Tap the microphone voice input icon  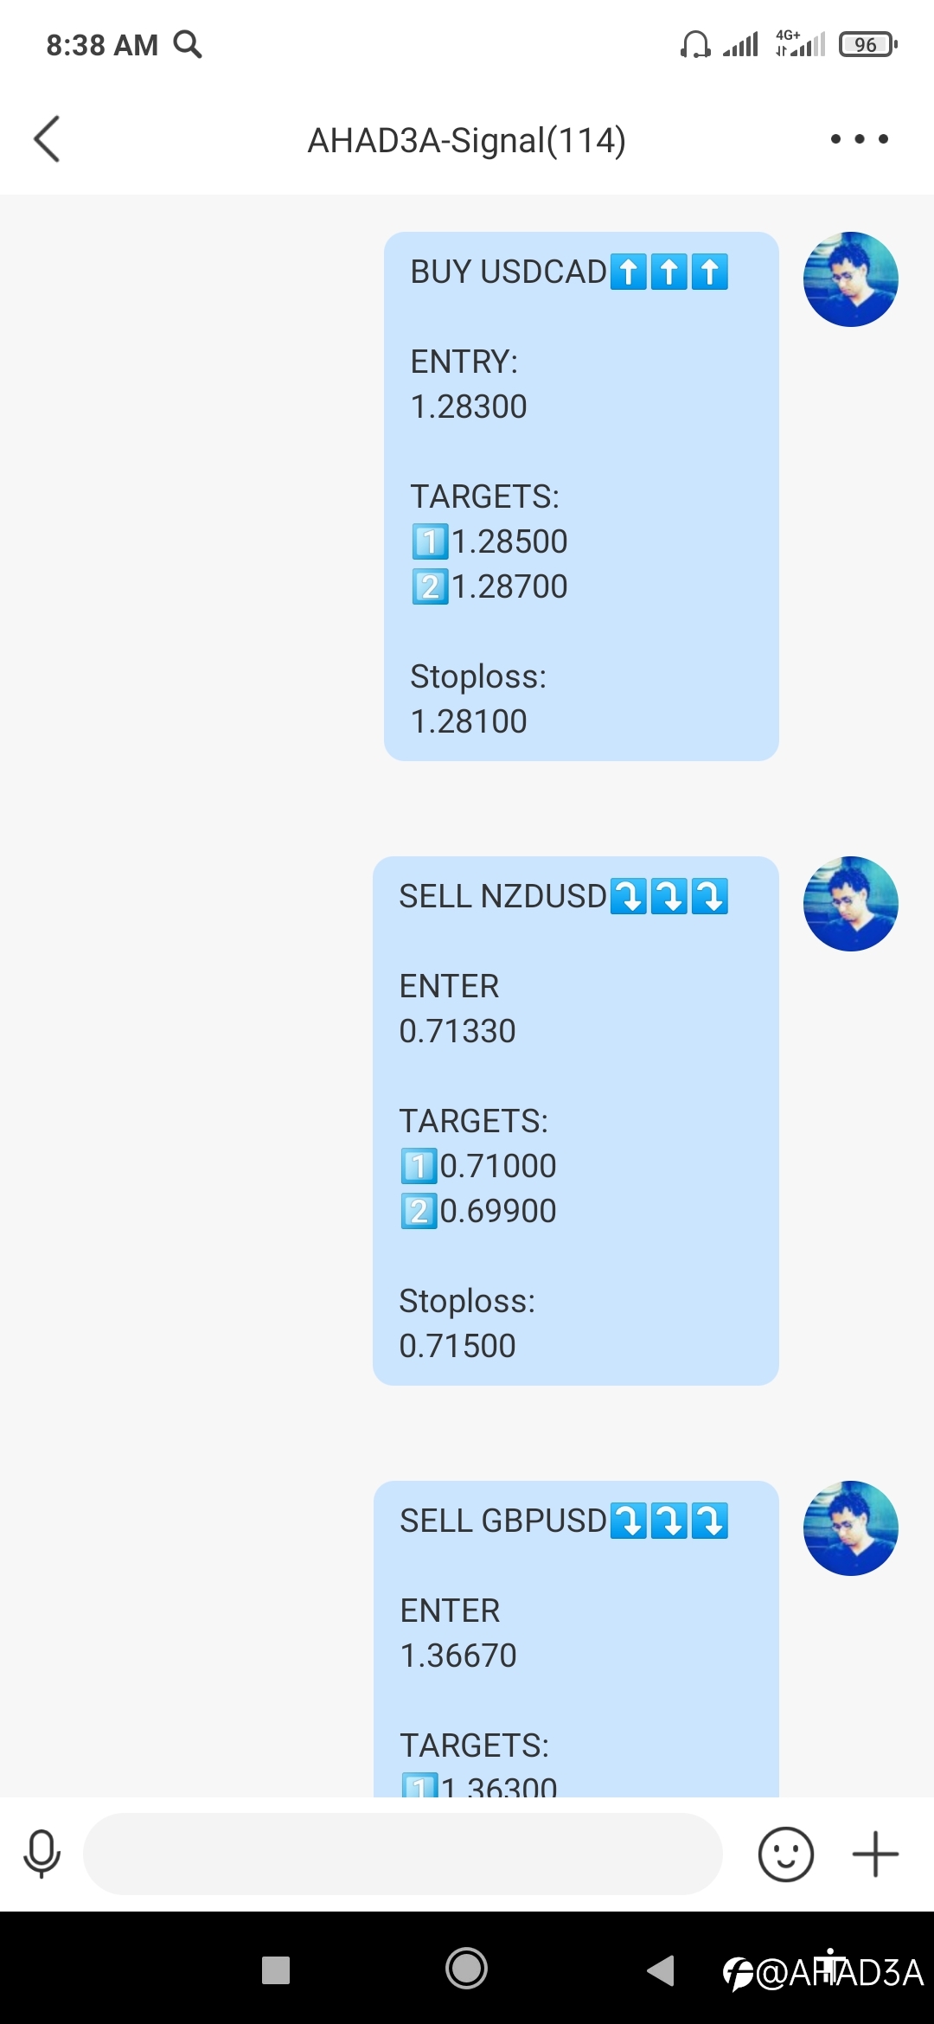[x=42, y=1854]
